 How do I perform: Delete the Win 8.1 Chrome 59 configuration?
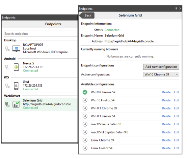click(x=166, y=108)
